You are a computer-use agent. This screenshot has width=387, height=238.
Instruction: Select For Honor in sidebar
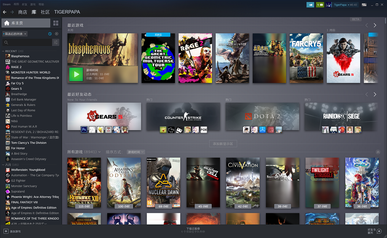[18, 148]
